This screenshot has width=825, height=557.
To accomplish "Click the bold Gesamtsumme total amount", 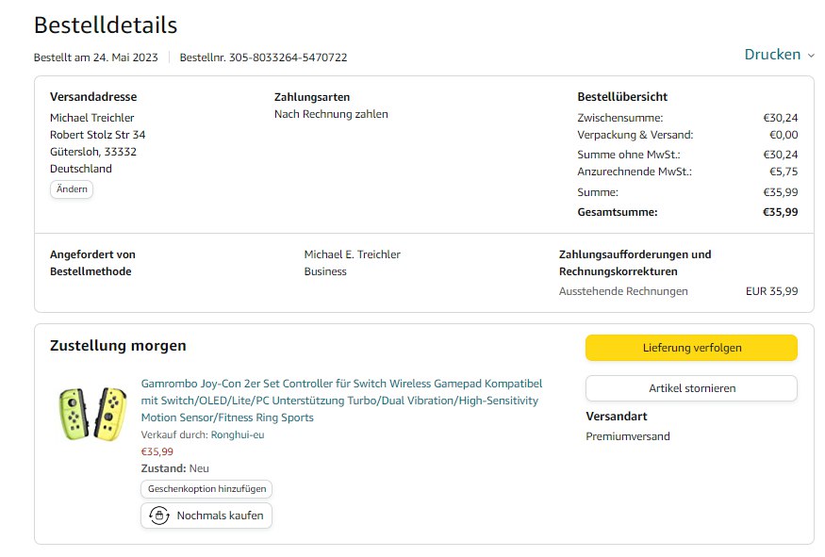I will click(780, 212).
